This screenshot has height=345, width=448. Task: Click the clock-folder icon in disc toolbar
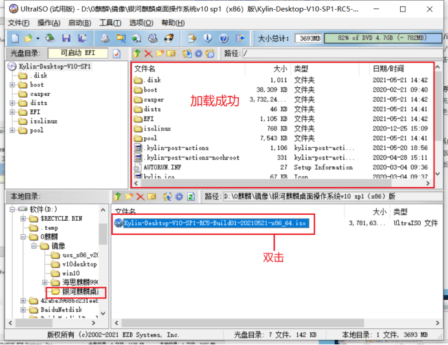click(210, 54)
